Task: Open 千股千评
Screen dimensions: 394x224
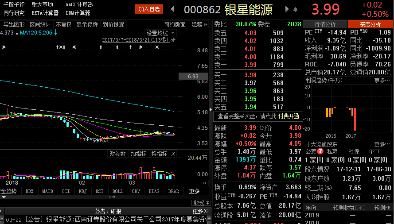Action: [x=14, y=4]
